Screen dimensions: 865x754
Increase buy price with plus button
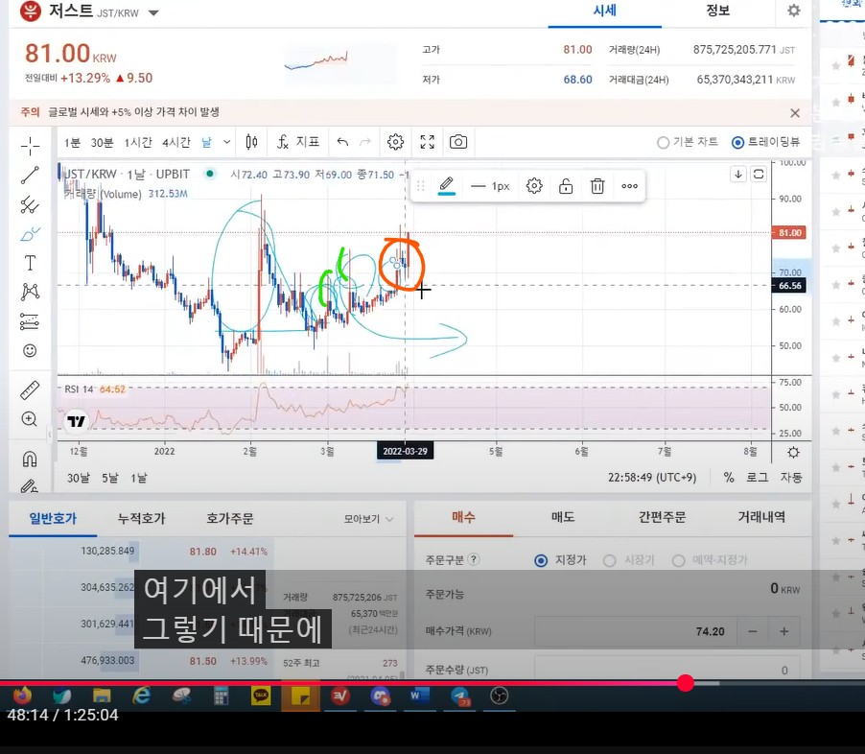point(783,631)
